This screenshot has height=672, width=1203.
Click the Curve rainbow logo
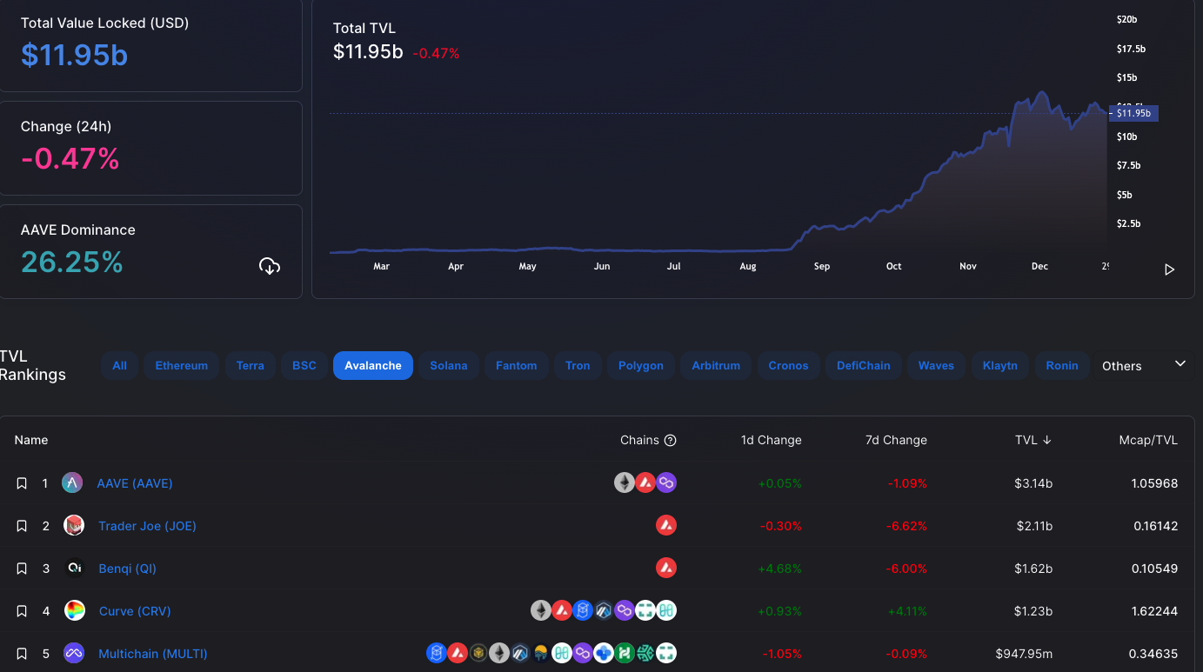point(75,611)
